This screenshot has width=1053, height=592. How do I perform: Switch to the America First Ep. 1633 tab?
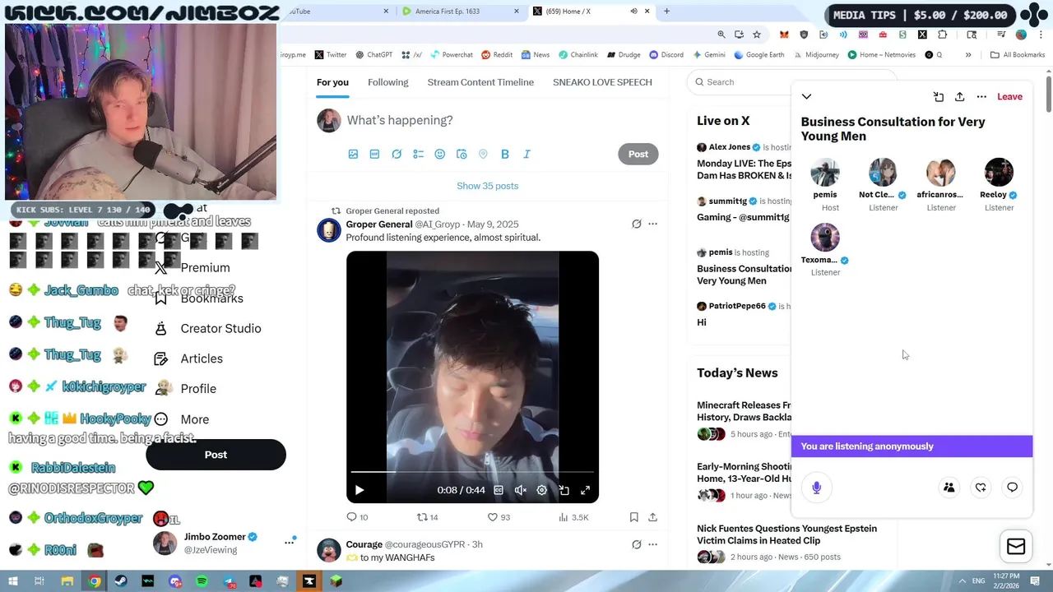click(x=462, y=12)
